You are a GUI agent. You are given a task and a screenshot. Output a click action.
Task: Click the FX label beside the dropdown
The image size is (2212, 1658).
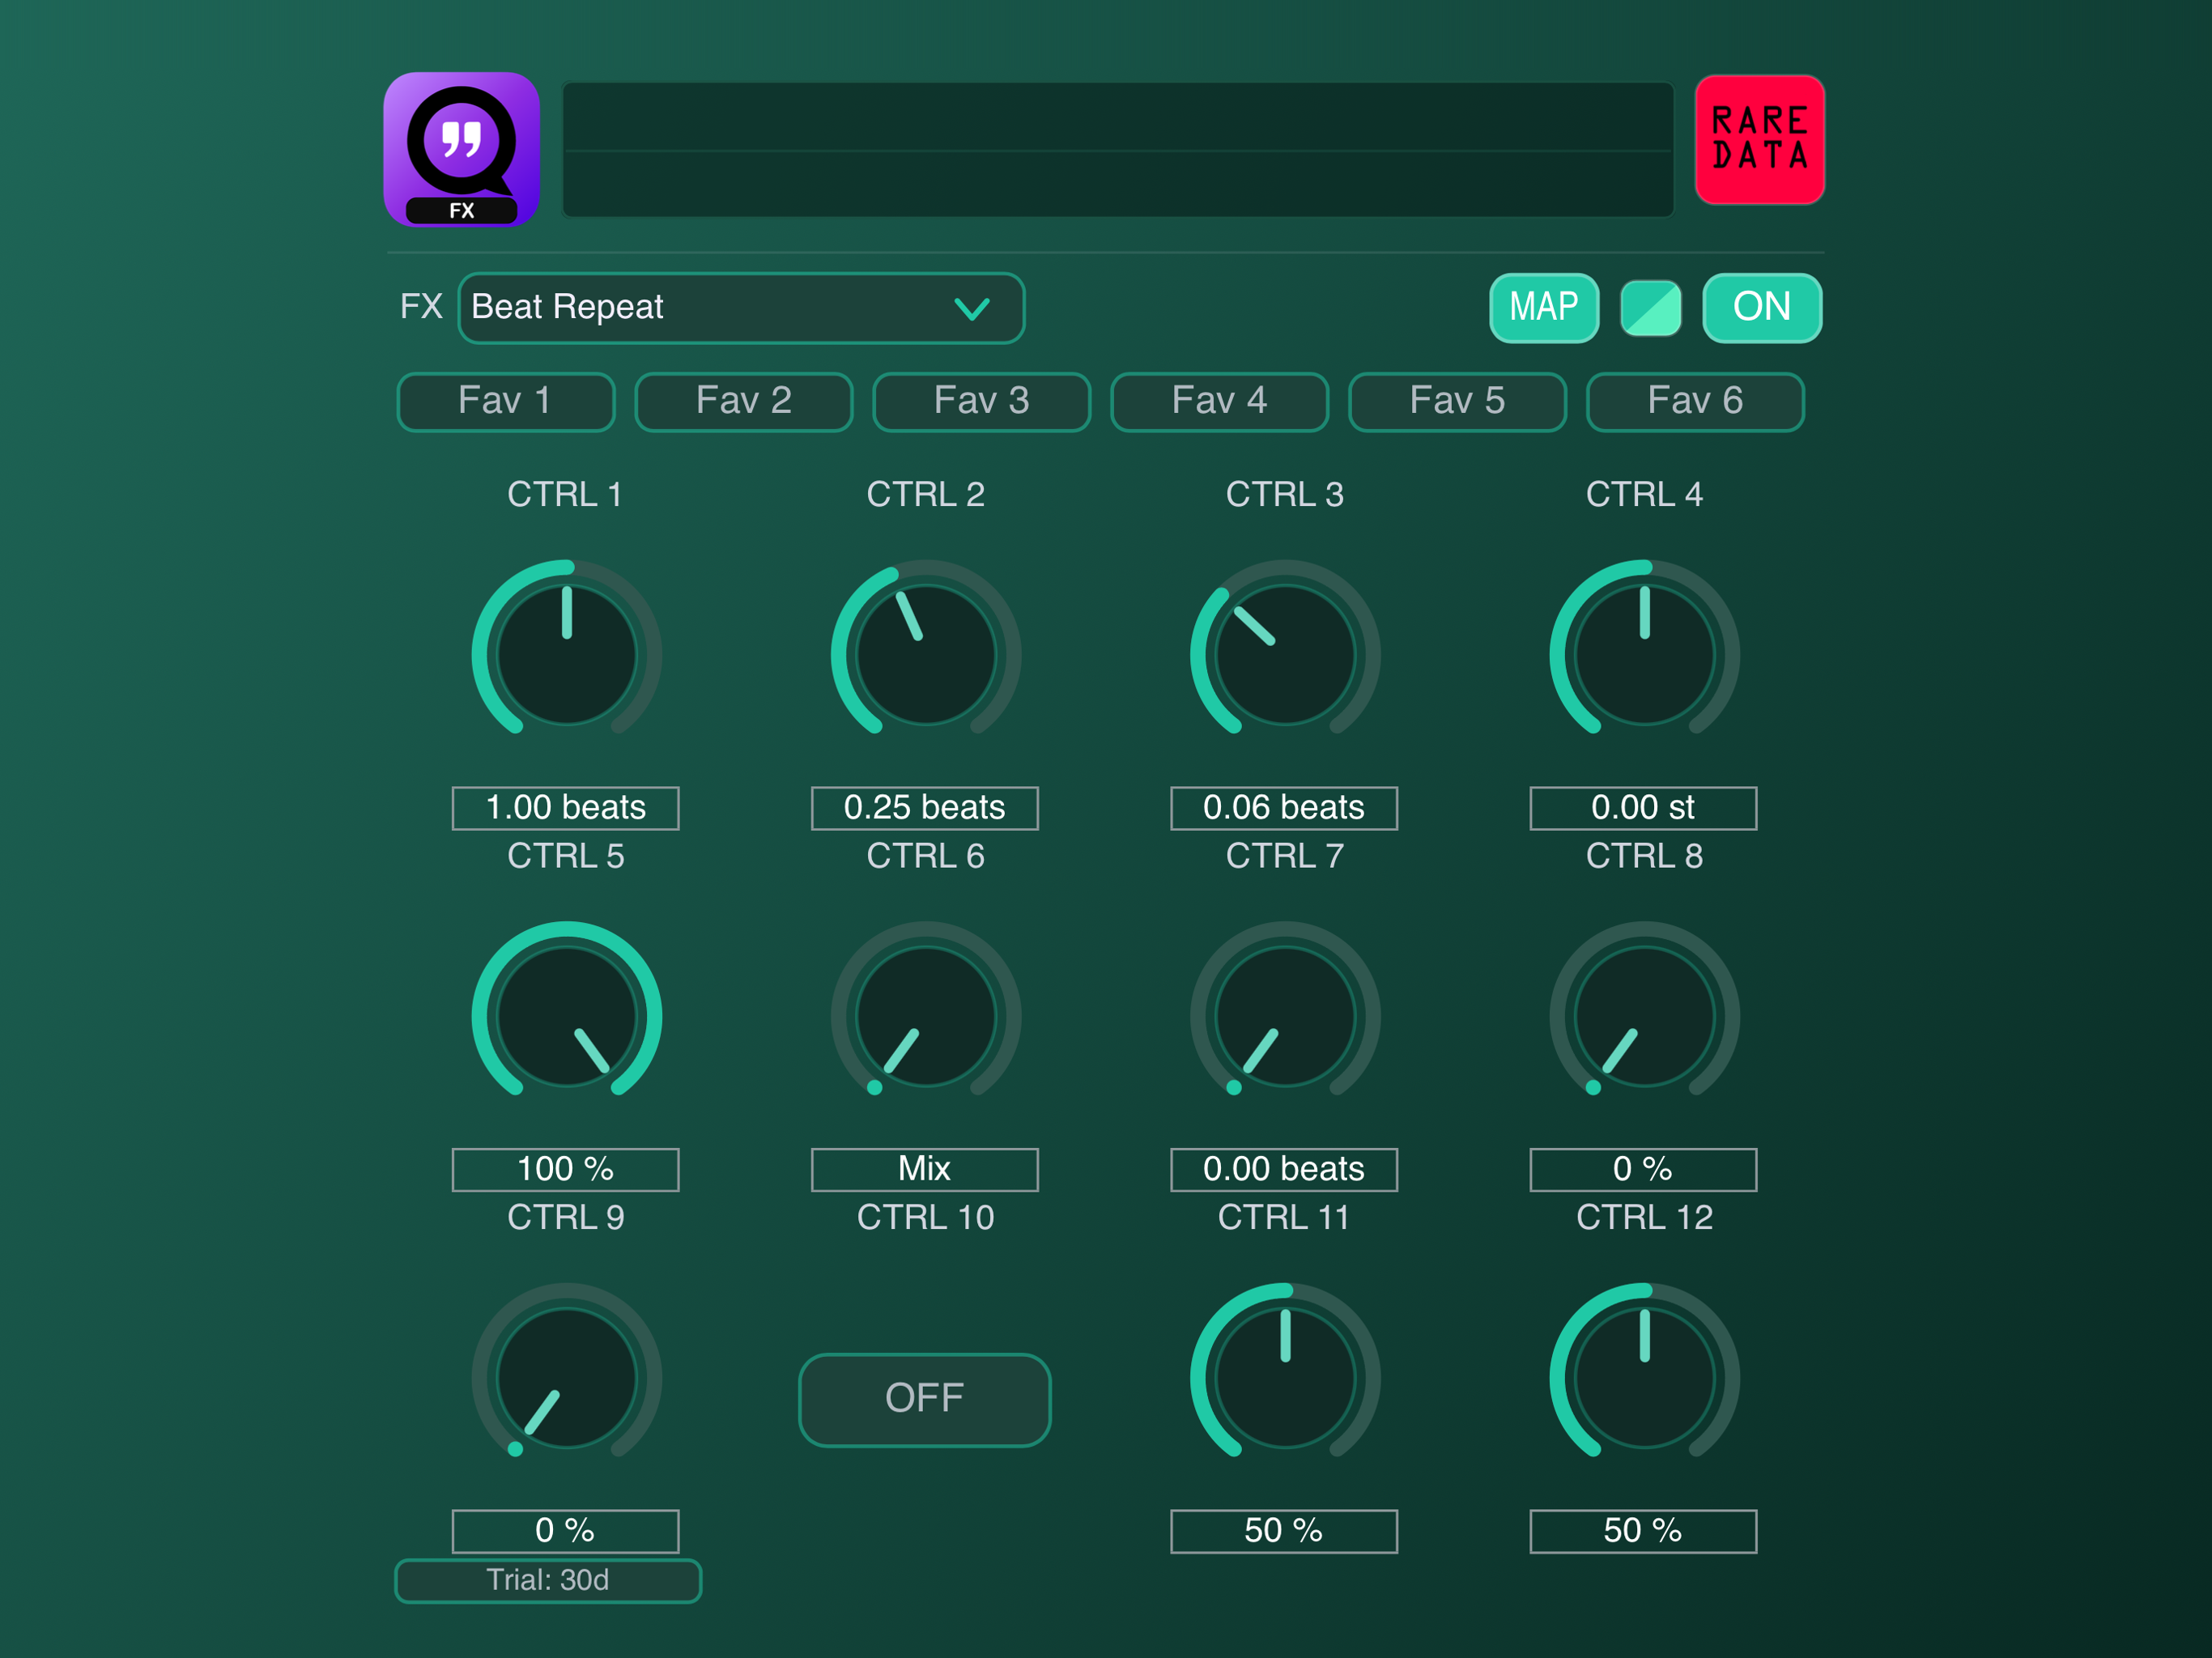pos(421,306)
